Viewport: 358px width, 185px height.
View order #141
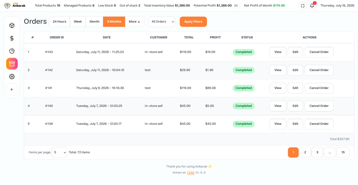click(278, 88)
